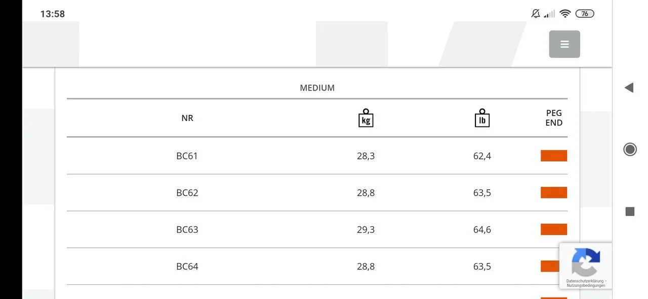This screenshot has height=299, width=648.
Task: Open the hamburger menu
Action: click(564, 44)
